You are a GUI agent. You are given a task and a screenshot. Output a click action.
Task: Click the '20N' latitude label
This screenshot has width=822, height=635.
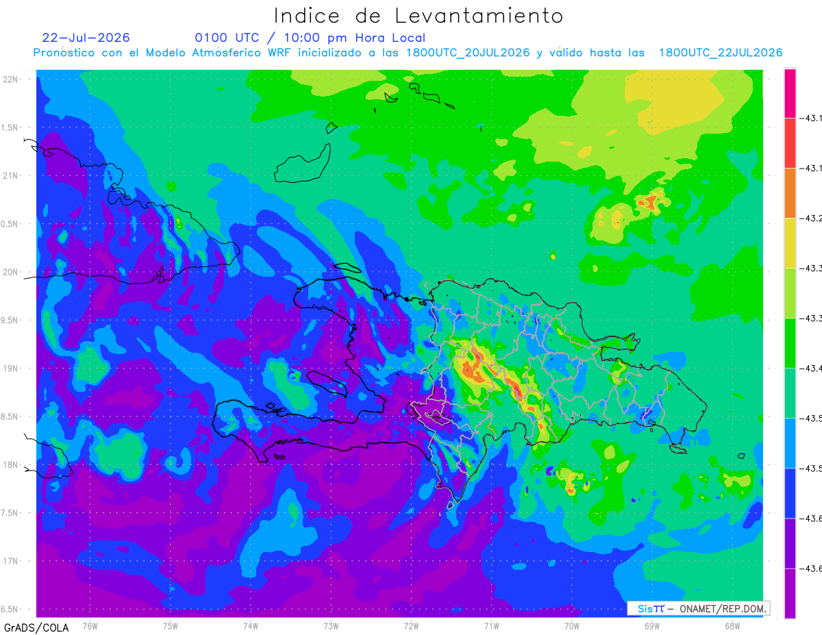coord(10,272)
